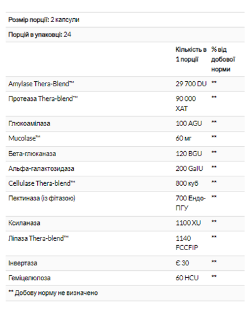This screenshot has width=252, height=315.
Task: Select the 60 HCU value for Геміцелюлоза
Action: click(x=187, y=278)
